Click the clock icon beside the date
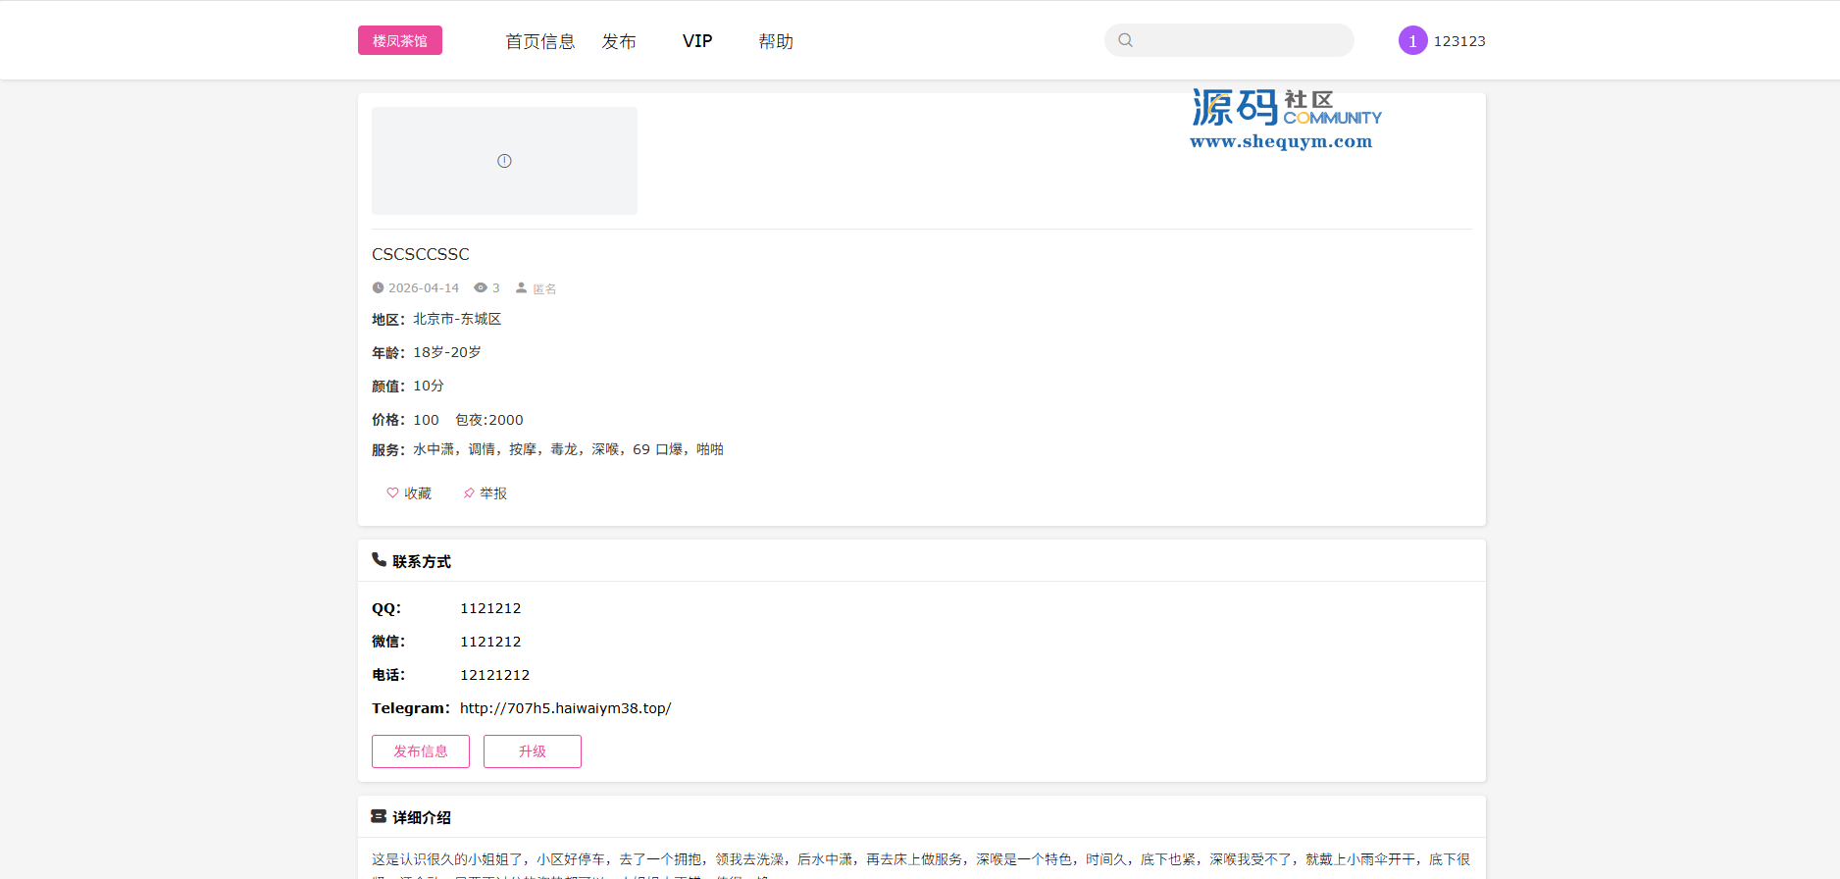The height and width of the screenshot is (879, 1840). 378,287
